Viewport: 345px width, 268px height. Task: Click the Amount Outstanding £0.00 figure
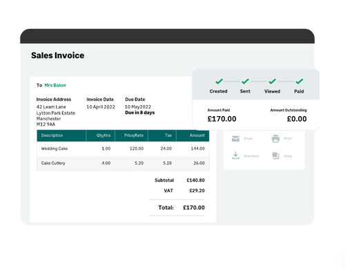pos(297,119)
